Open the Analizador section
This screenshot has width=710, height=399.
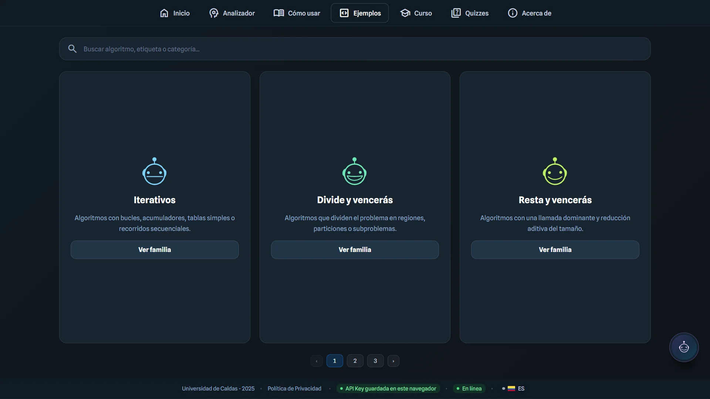click(232, 13)
